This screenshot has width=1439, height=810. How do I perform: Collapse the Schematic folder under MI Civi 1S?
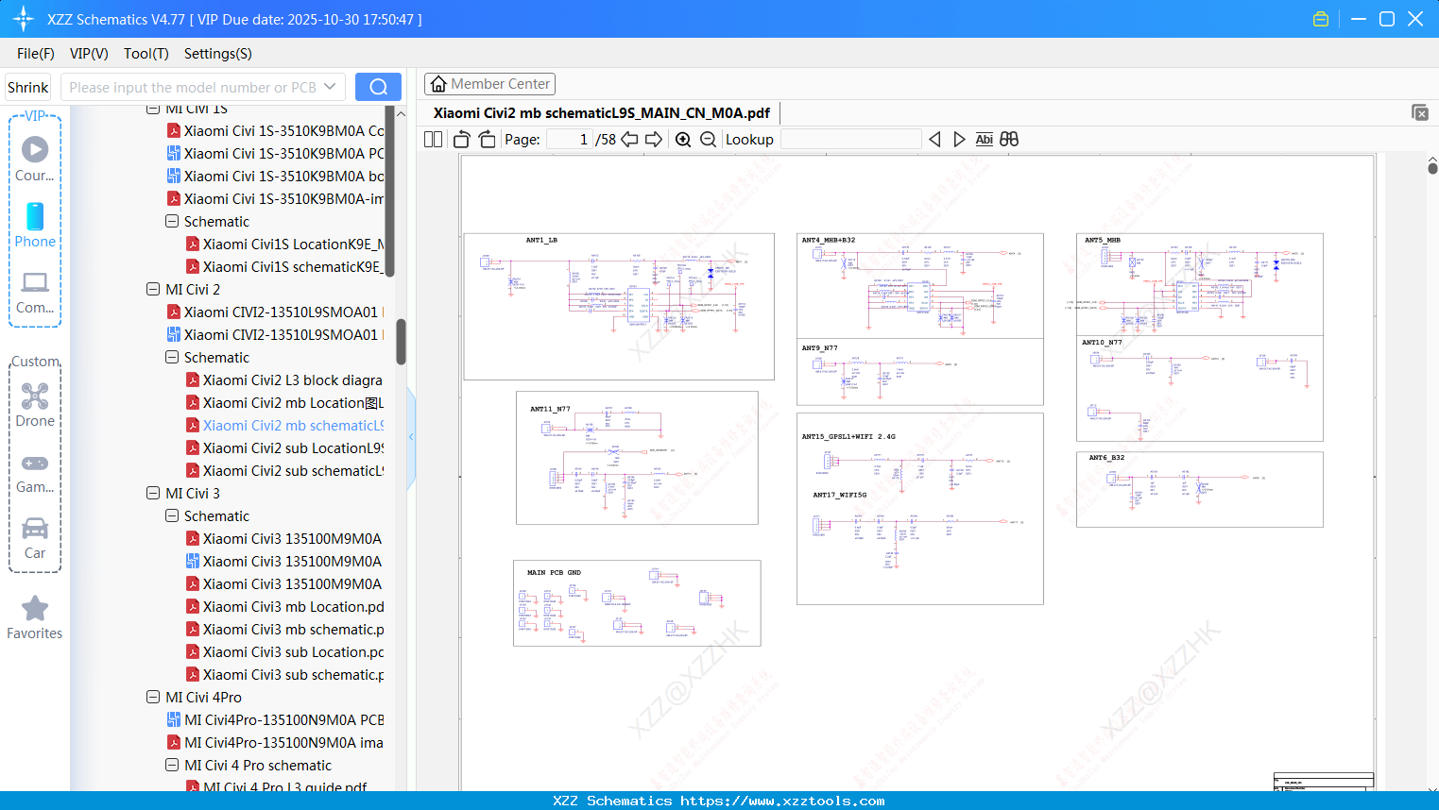[x=172, y=221]
